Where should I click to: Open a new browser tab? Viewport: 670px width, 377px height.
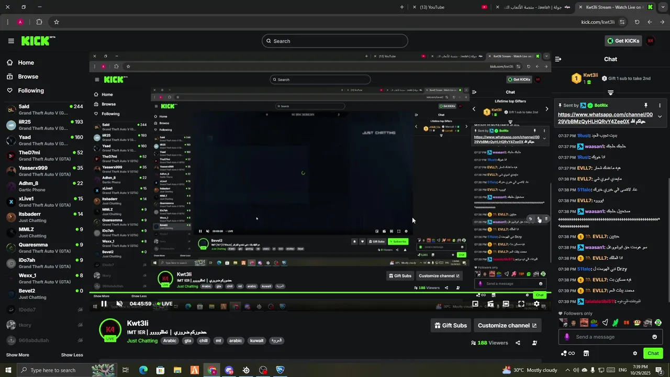pos(402,7)
